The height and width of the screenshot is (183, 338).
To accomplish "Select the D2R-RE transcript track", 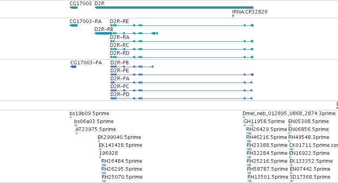I will pyautogui.click(x=182, y=25).
